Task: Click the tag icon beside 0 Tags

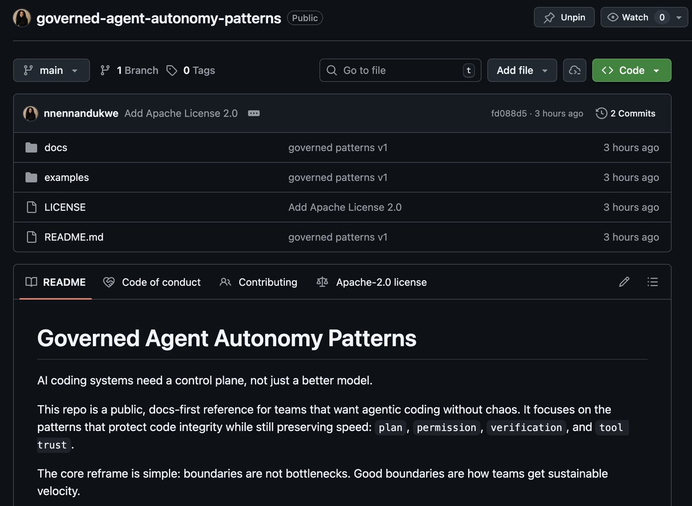Action: coord(172,70)
